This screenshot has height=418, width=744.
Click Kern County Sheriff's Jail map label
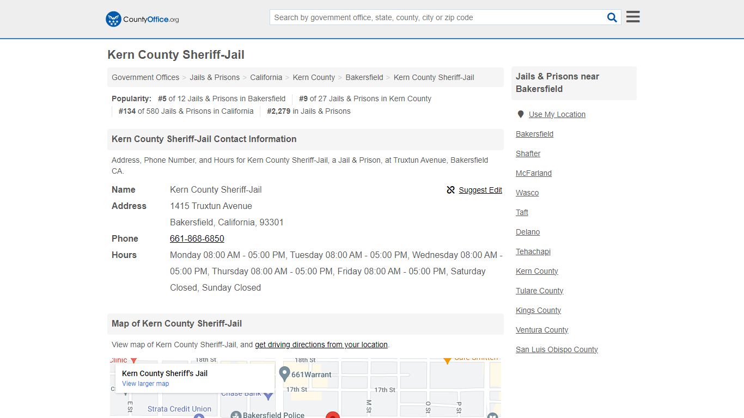[x=164, y=373]
